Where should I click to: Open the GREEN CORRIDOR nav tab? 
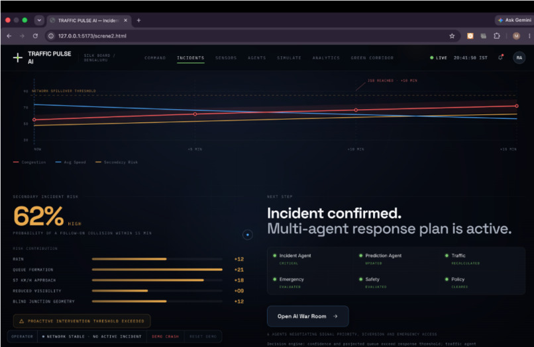click(x=372, y=58)
